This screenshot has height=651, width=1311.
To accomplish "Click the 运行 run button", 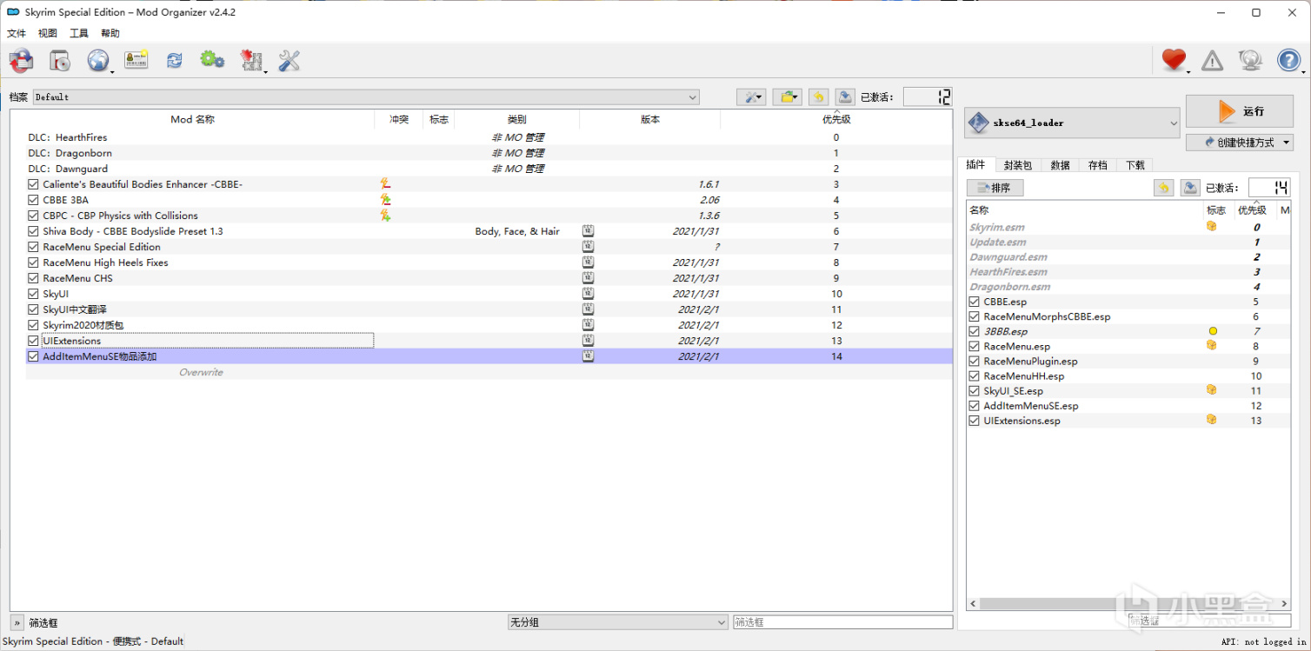I will (x=1240, y=111).
